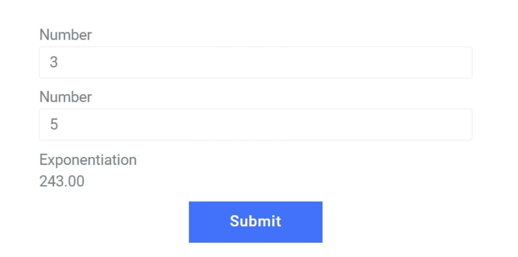518x257 pixels.
Task: Submit the form to compute exponentiation
Action: (x=255, y=222)
